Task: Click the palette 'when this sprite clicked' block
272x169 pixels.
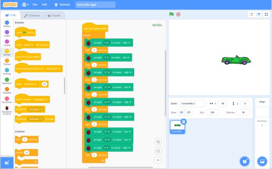Action: point(28,56)
